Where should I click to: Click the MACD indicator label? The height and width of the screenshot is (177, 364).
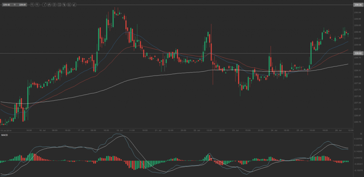pyautogui.click(x=4, y=135)
